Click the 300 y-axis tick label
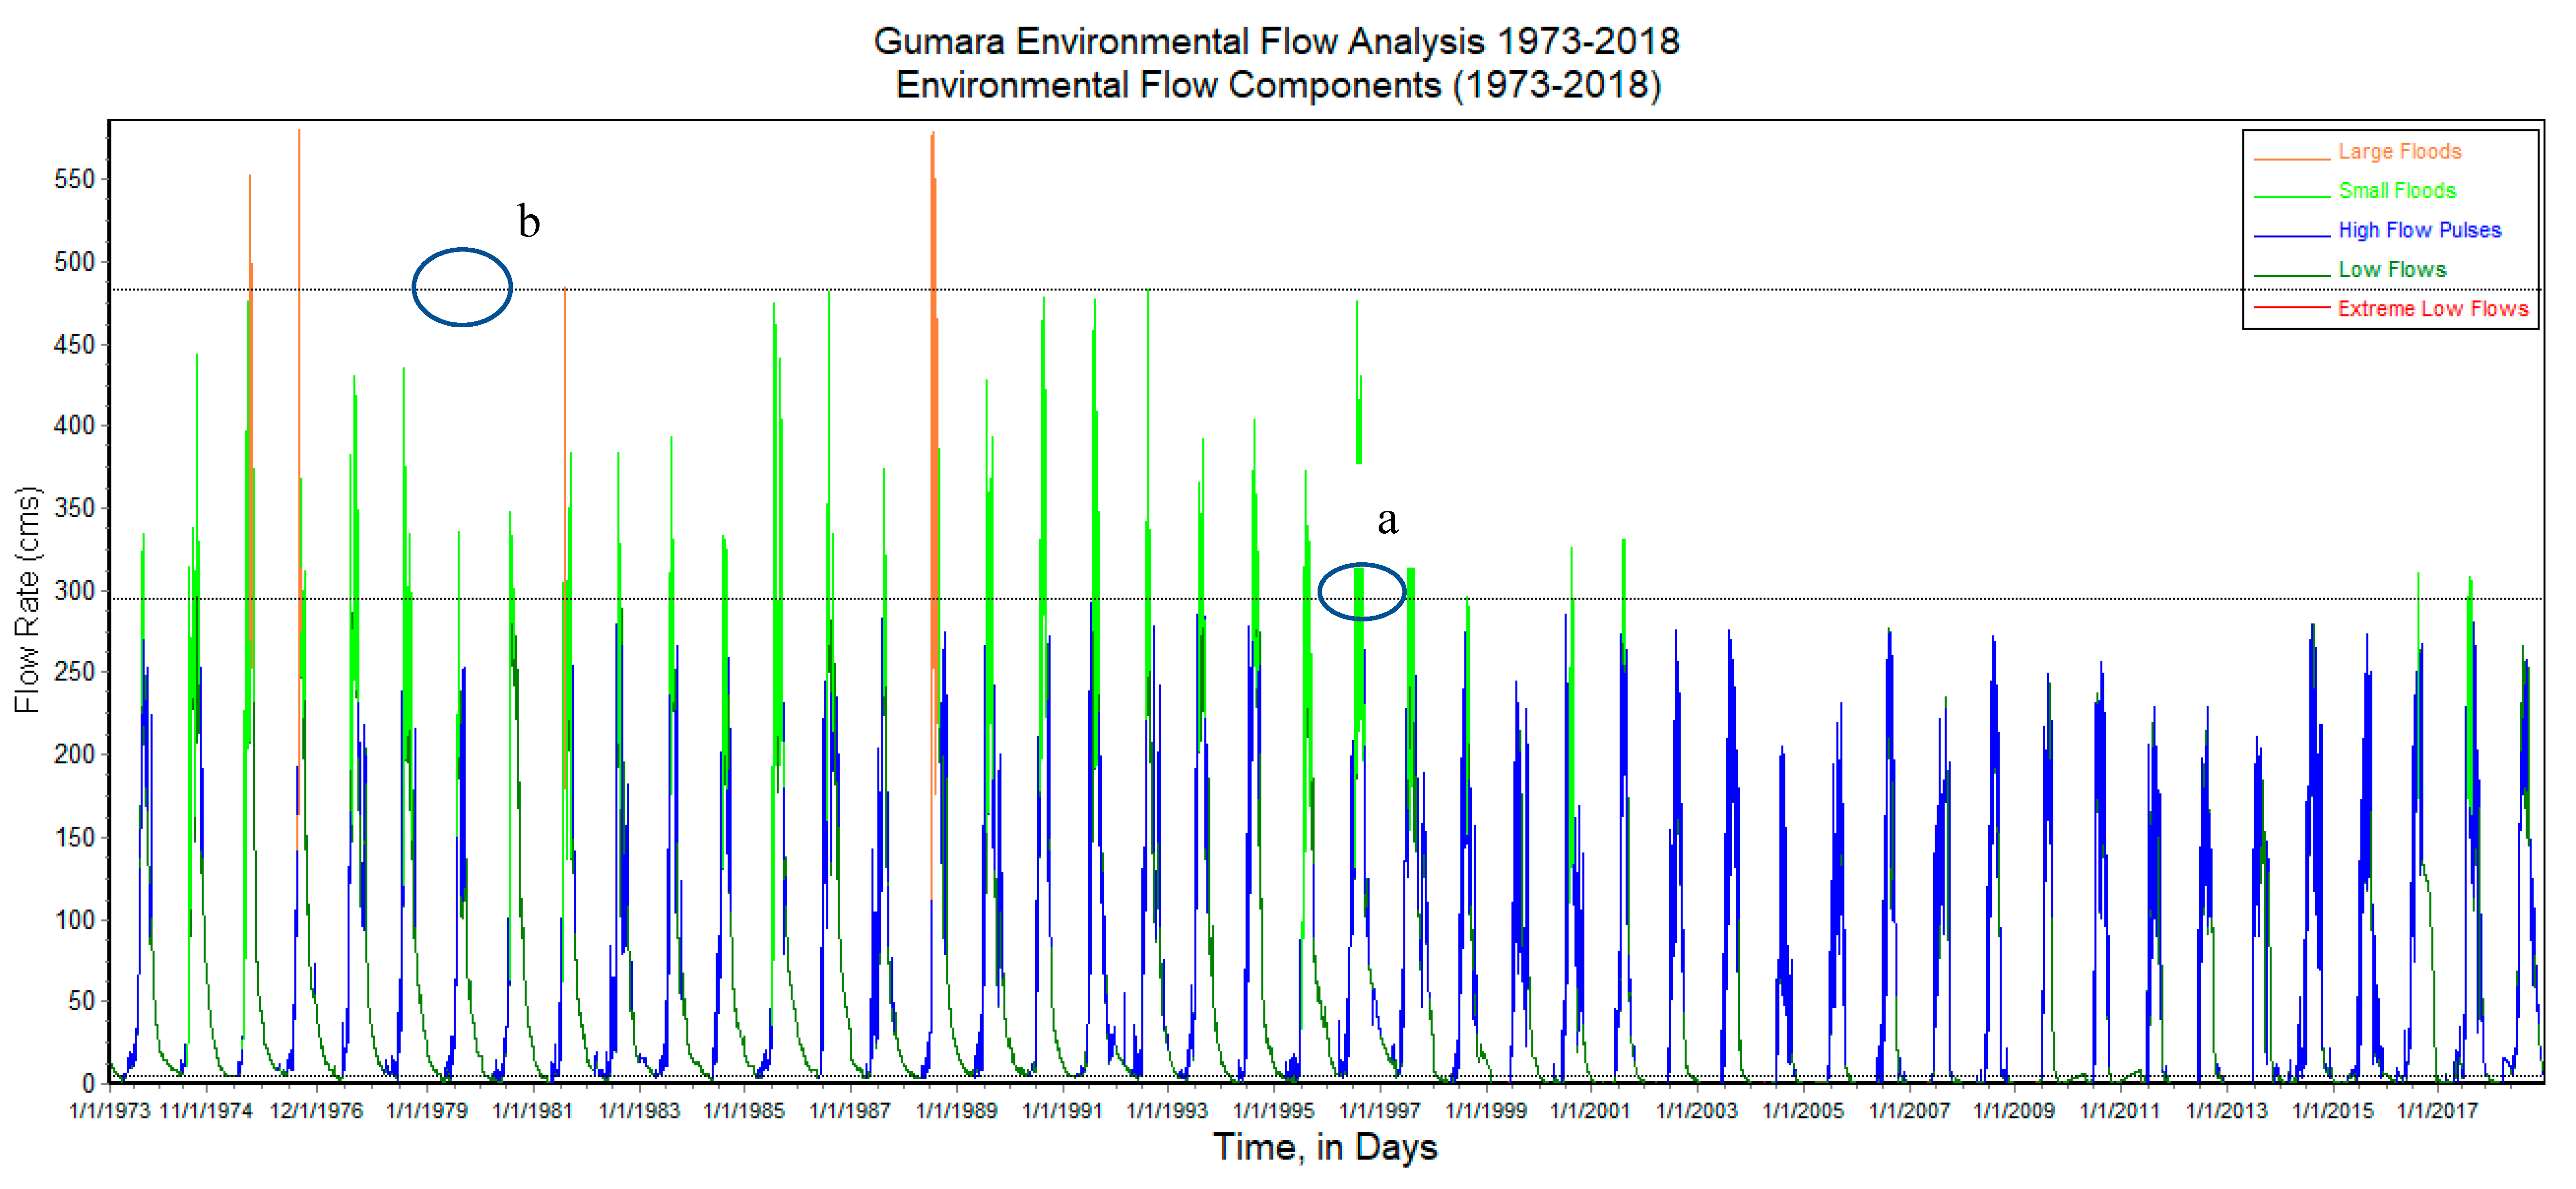 [x=74, y=591]
